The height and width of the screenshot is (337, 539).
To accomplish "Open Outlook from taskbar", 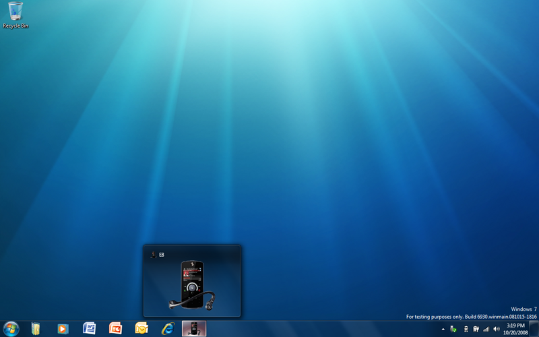I will click(x=141, y=328).
